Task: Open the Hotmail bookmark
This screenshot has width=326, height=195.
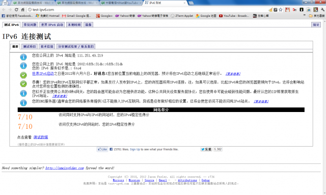Action: click(x=47, y=16)
